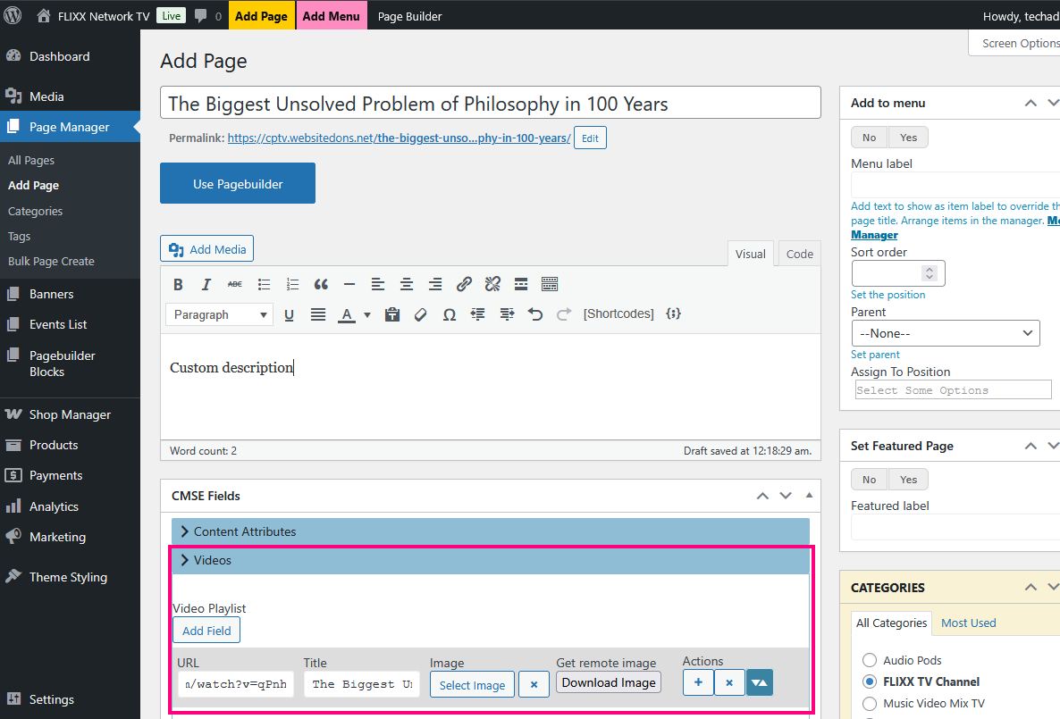
Task: Select the FLIXX TV Channel category radio
Action: pos(870,681)
